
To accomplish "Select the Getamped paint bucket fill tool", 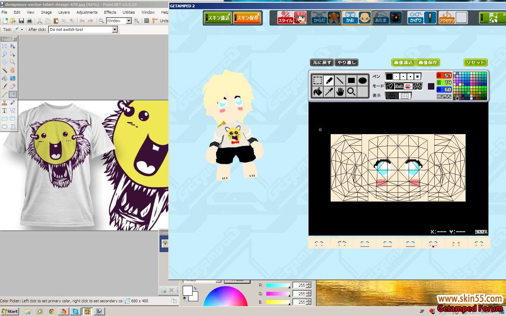I will tap(318, 92).
